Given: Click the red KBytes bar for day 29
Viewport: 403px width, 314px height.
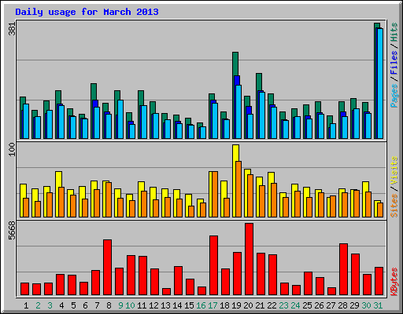Looking at the screenshot, I should [355, 274].
